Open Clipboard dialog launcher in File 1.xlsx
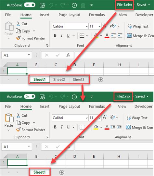 tap(47, 45)
